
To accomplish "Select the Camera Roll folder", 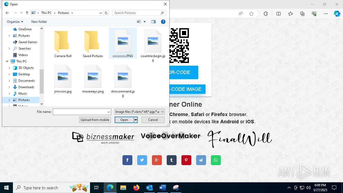I will [63, 44].
